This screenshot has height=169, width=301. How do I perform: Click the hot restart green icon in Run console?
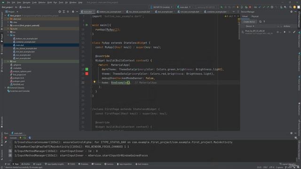tap(24, 138)
